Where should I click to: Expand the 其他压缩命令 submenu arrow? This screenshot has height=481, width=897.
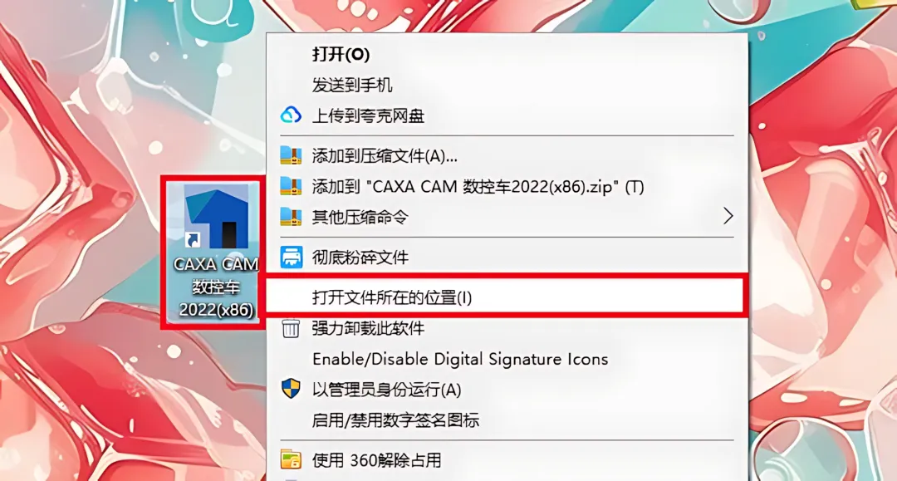[x=728, y=216]
